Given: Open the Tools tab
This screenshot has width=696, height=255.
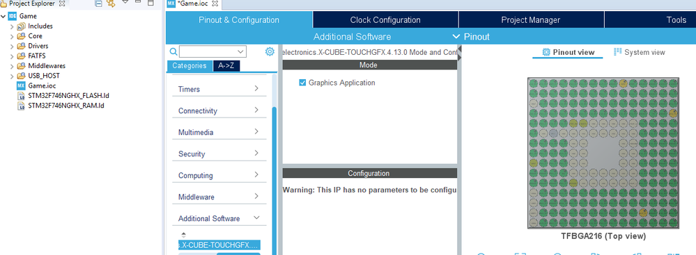Looking at the screenshot, I should click(x=650, y=20).
